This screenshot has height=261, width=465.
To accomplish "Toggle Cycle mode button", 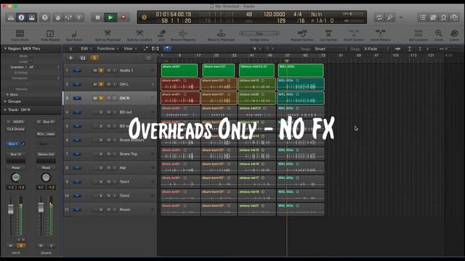I will [x=379, y=17].
